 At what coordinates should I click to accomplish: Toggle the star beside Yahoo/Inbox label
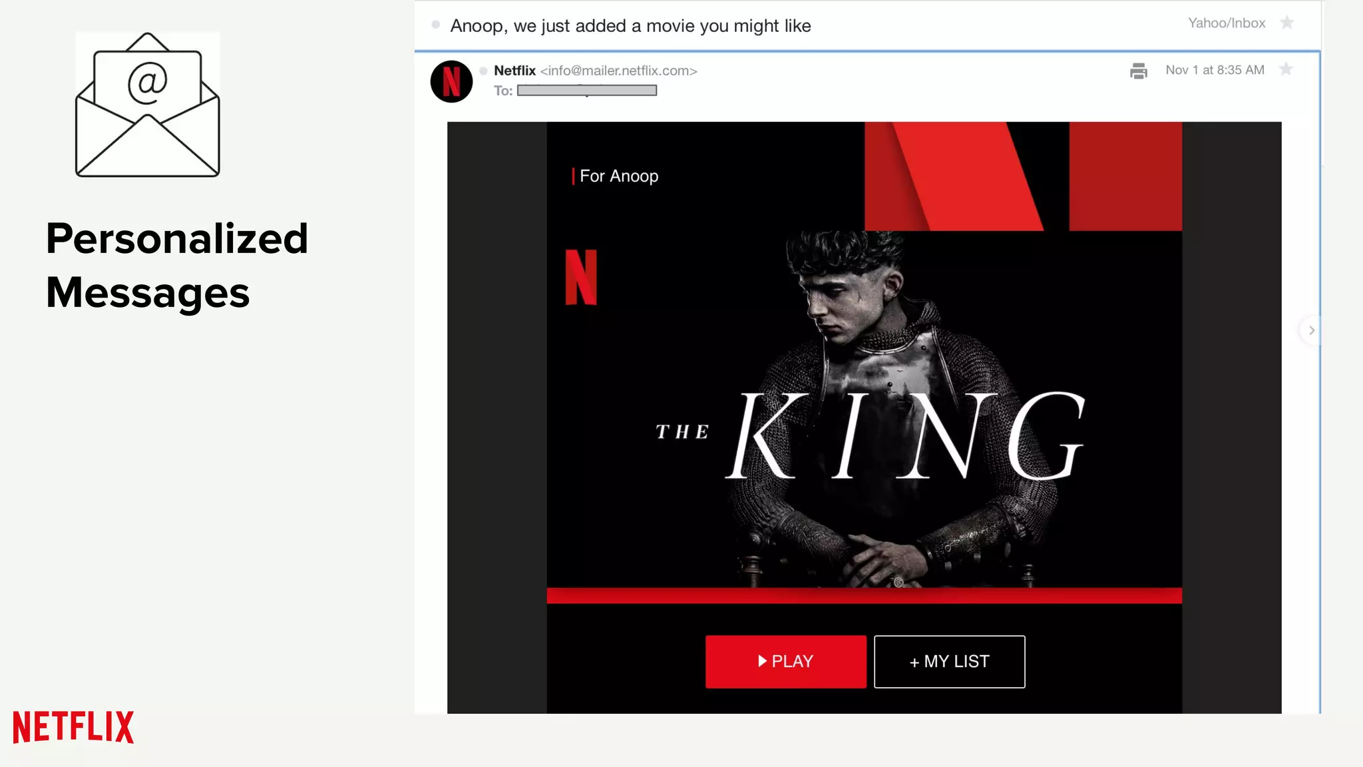tap(1287, 23)
